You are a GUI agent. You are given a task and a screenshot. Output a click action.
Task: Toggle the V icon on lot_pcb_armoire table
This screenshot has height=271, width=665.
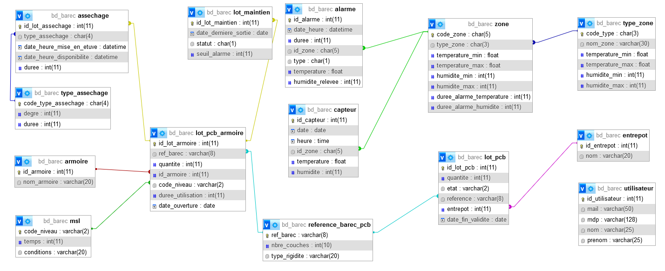point(154,133)
